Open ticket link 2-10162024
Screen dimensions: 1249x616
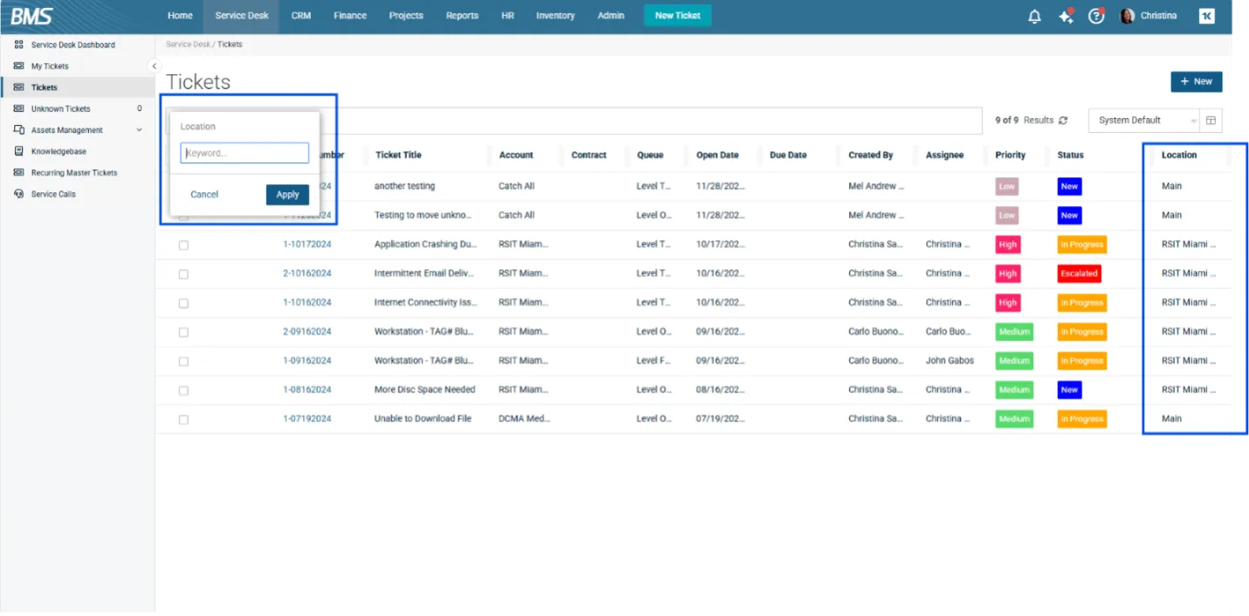(x=307, y=273)
